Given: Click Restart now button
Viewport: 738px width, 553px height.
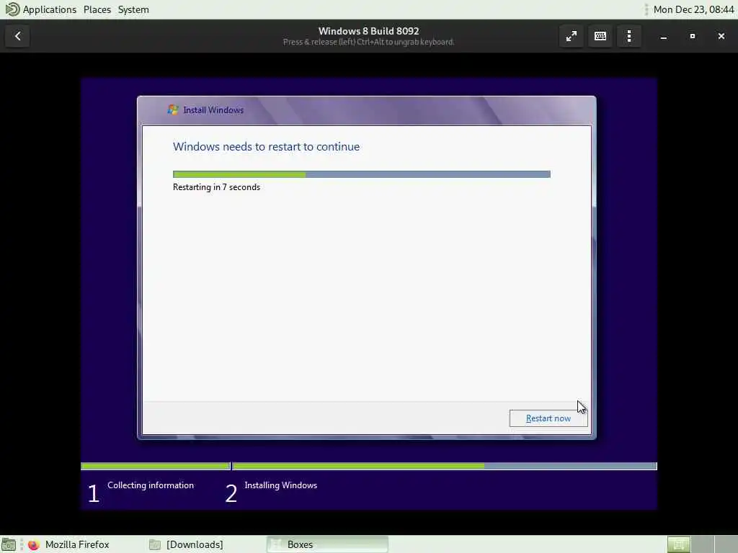Looking at the screenshot, I should (548, 418).
